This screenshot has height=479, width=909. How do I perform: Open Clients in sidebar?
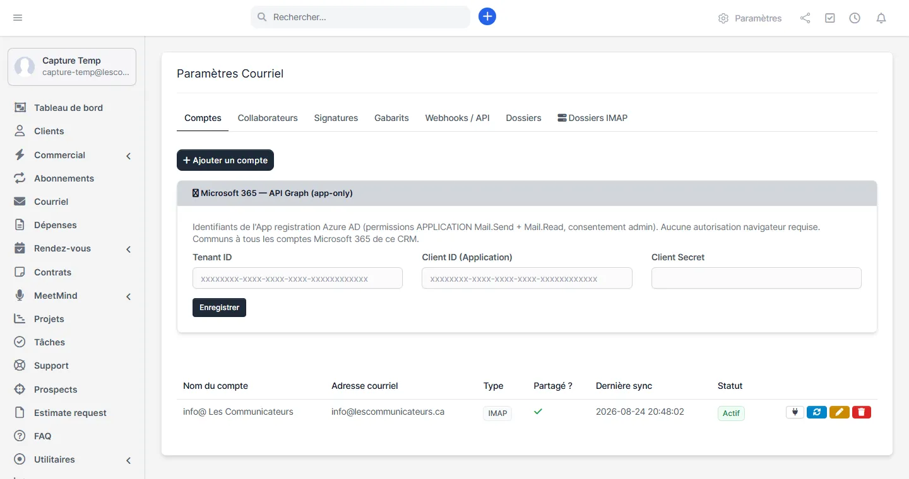tap(49, 131)
